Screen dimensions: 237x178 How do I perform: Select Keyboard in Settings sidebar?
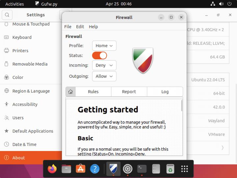[22, 37]
